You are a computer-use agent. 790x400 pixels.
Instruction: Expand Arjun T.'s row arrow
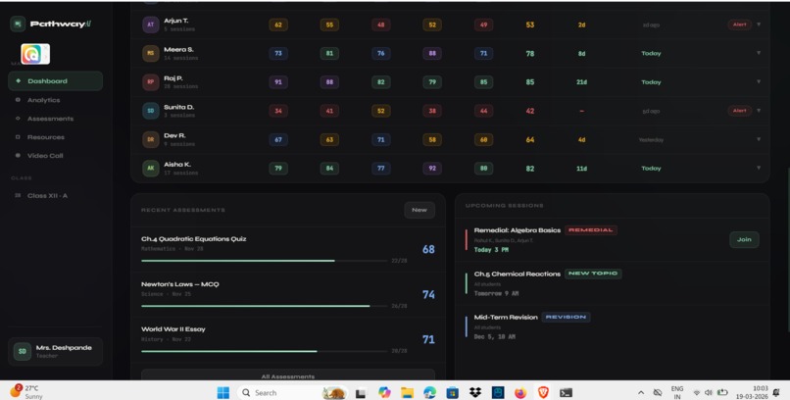tap(759, 25)
